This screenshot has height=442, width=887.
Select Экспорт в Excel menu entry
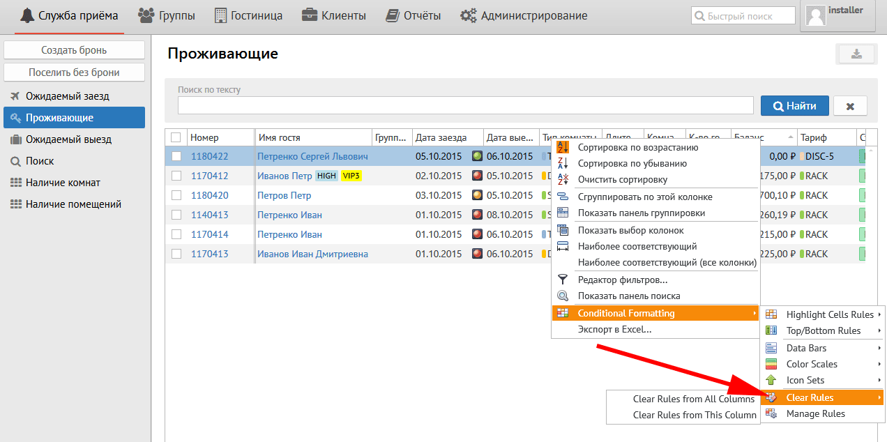(614, 329)
